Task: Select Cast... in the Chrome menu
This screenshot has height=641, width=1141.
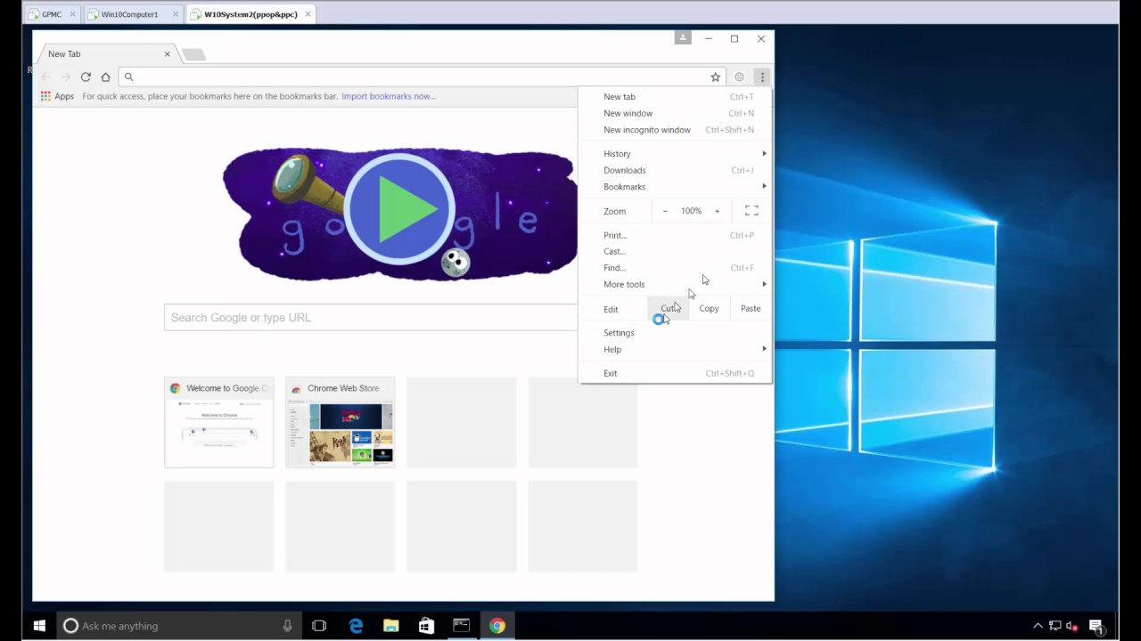Action: (675, 251)
